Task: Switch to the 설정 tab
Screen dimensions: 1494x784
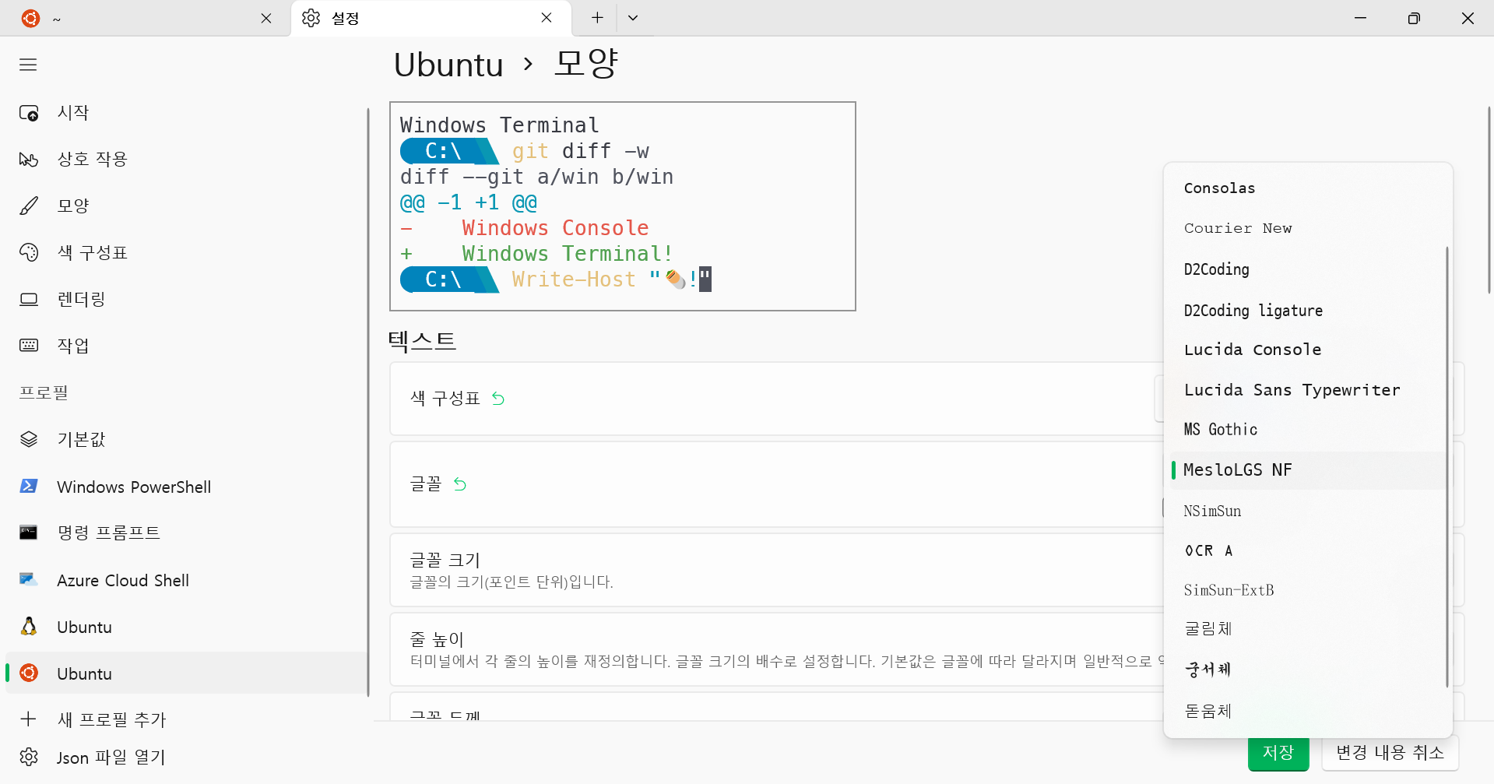Action: [431, 18]
